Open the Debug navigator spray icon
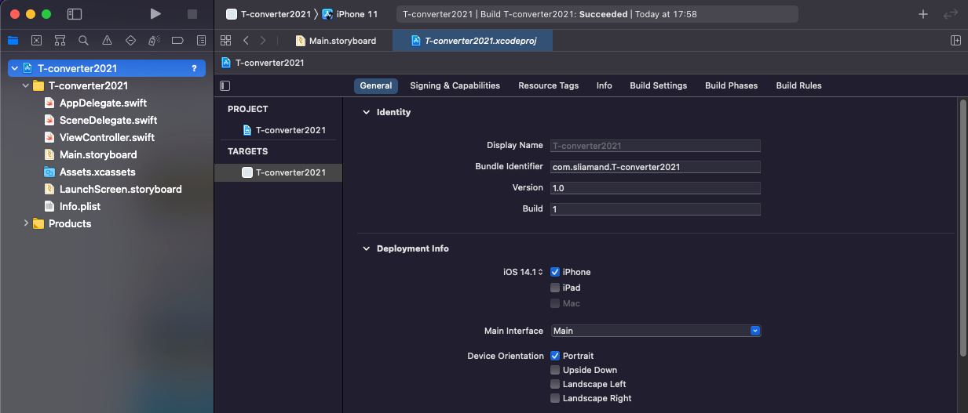This screenshot has height=413, width=968. pos(154,41)
